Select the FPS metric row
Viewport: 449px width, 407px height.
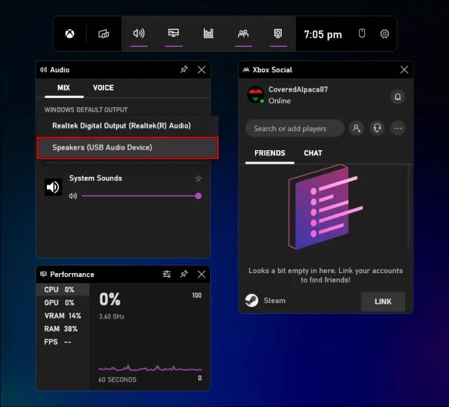63,342
